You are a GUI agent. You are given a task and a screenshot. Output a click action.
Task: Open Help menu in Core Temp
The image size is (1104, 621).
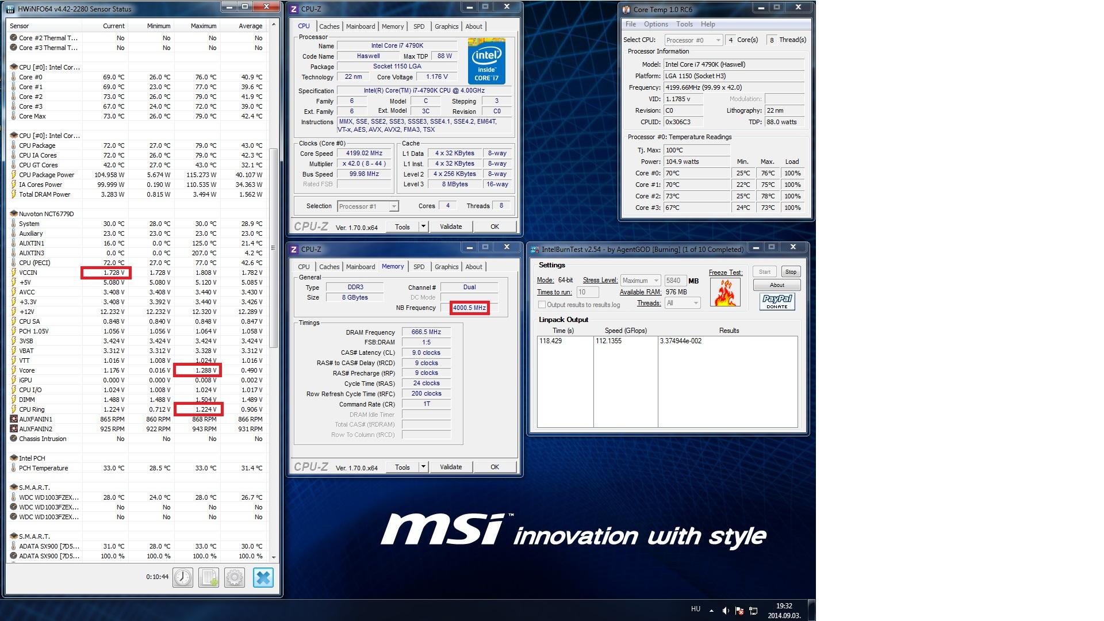pyautogui.click(x=708, y=24)
